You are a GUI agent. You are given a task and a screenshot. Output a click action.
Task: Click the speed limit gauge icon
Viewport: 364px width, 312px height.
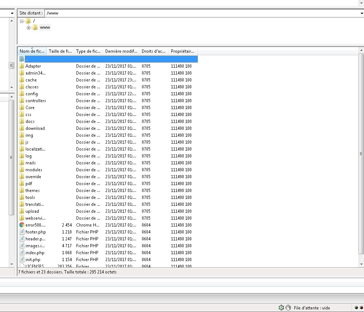[x=288, y=308]
